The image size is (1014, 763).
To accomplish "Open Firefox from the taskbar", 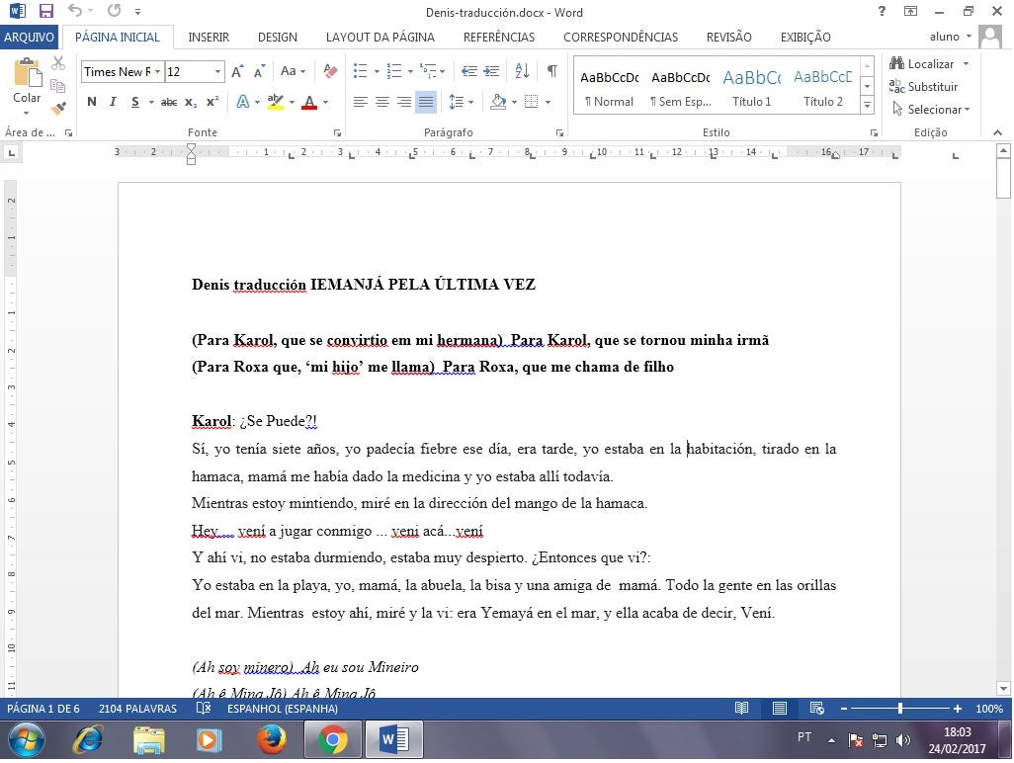I will pos(271,740).
